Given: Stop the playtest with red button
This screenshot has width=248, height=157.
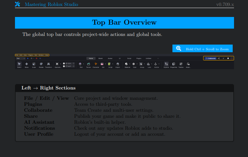Looking at the screenshot, I should [x=37, y=58].
